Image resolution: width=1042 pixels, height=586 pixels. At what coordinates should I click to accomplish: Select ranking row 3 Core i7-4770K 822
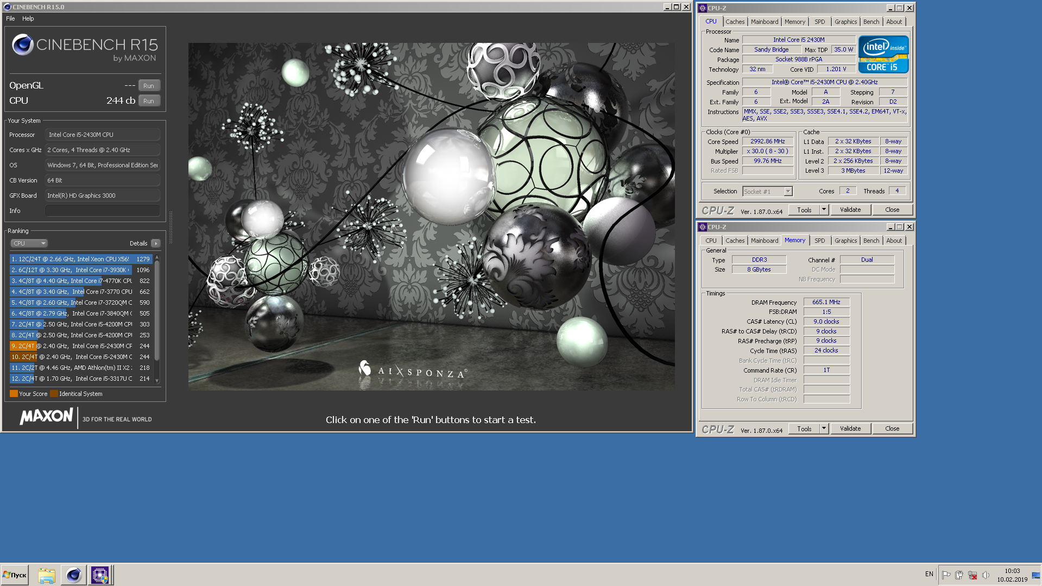[x=81, y=281]
